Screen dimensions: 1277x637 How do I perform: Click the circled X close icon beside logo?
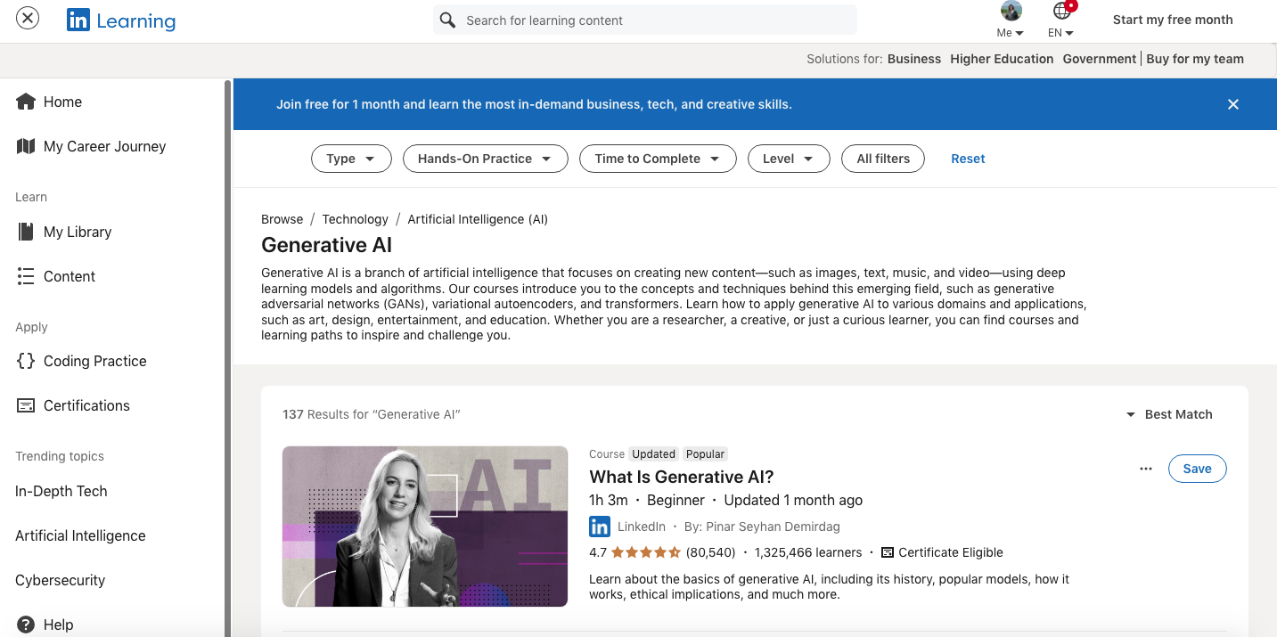[x=28, y=18]
